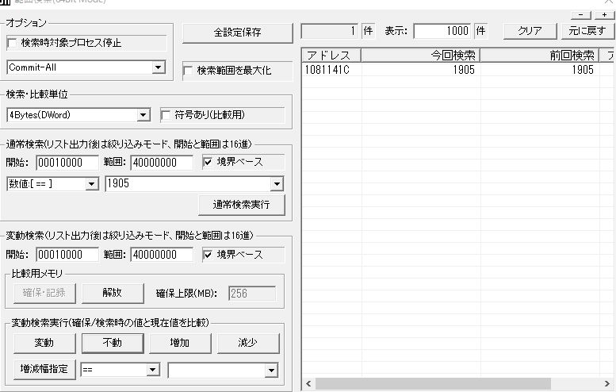Click the クリア button
This screenshot has height=392, width=616.
click(530, 31)
